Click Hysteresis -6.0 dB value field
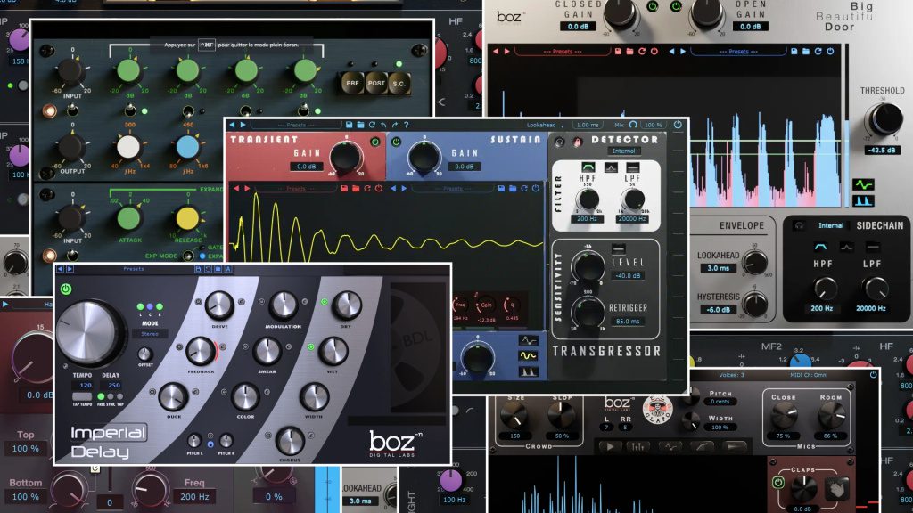This screenshot has width=913, height=513. pyautogui.click(x=718, y=309)
